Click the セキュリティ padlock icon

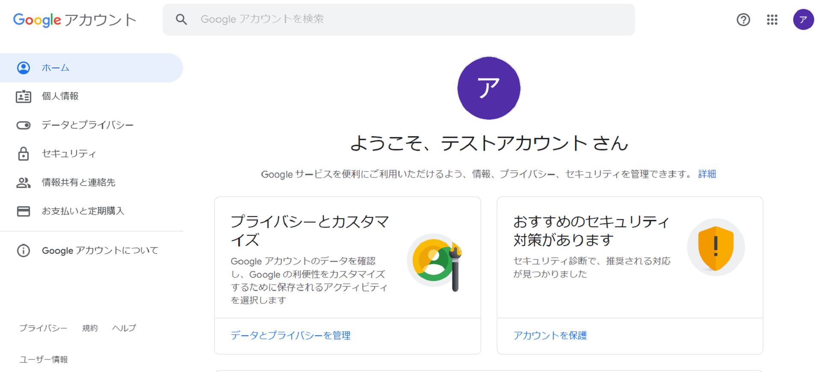point(24,154)
